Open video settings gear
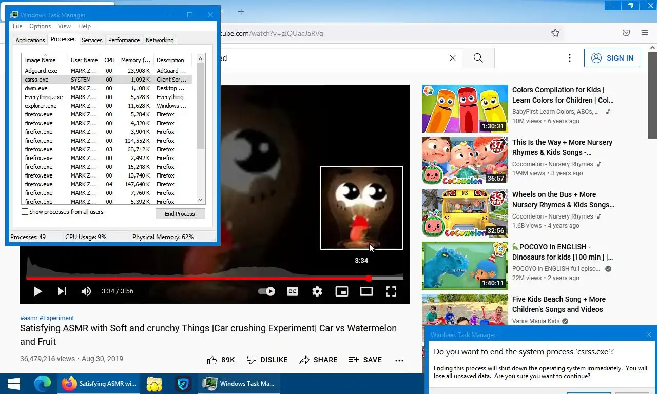 pyautogui.click(x=317, y=291)
